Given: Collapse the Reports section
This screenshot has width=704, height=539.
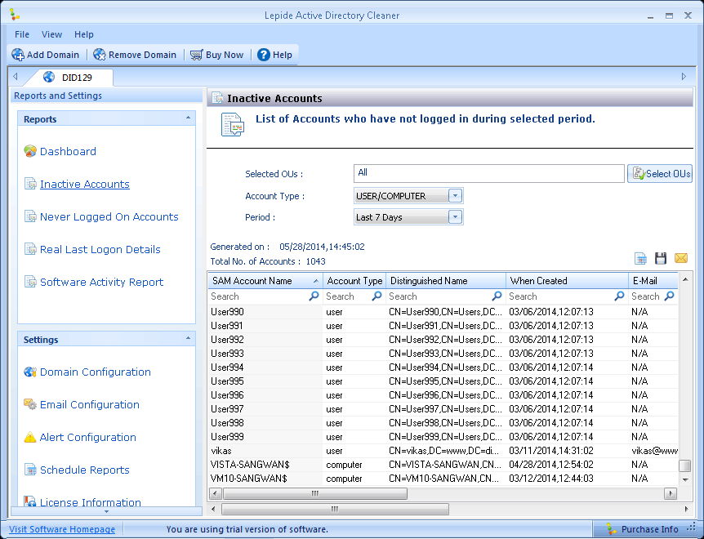Looking at the screenshot, I should click(x=188, y=118).
